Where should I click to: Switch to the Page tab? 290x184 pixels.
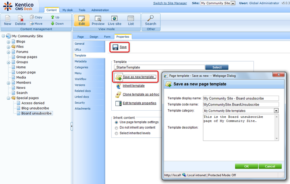81,37
